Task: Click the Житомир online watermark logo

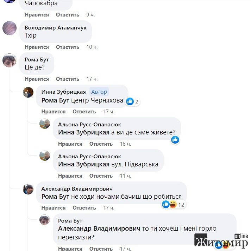Action: click(x=221, y=240)
